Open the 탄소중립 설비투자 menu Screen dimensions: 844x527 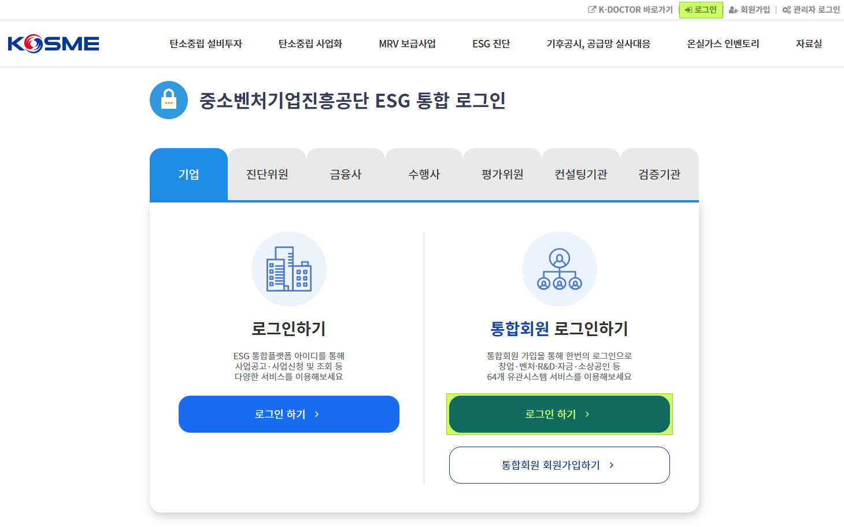pos(206,44)
